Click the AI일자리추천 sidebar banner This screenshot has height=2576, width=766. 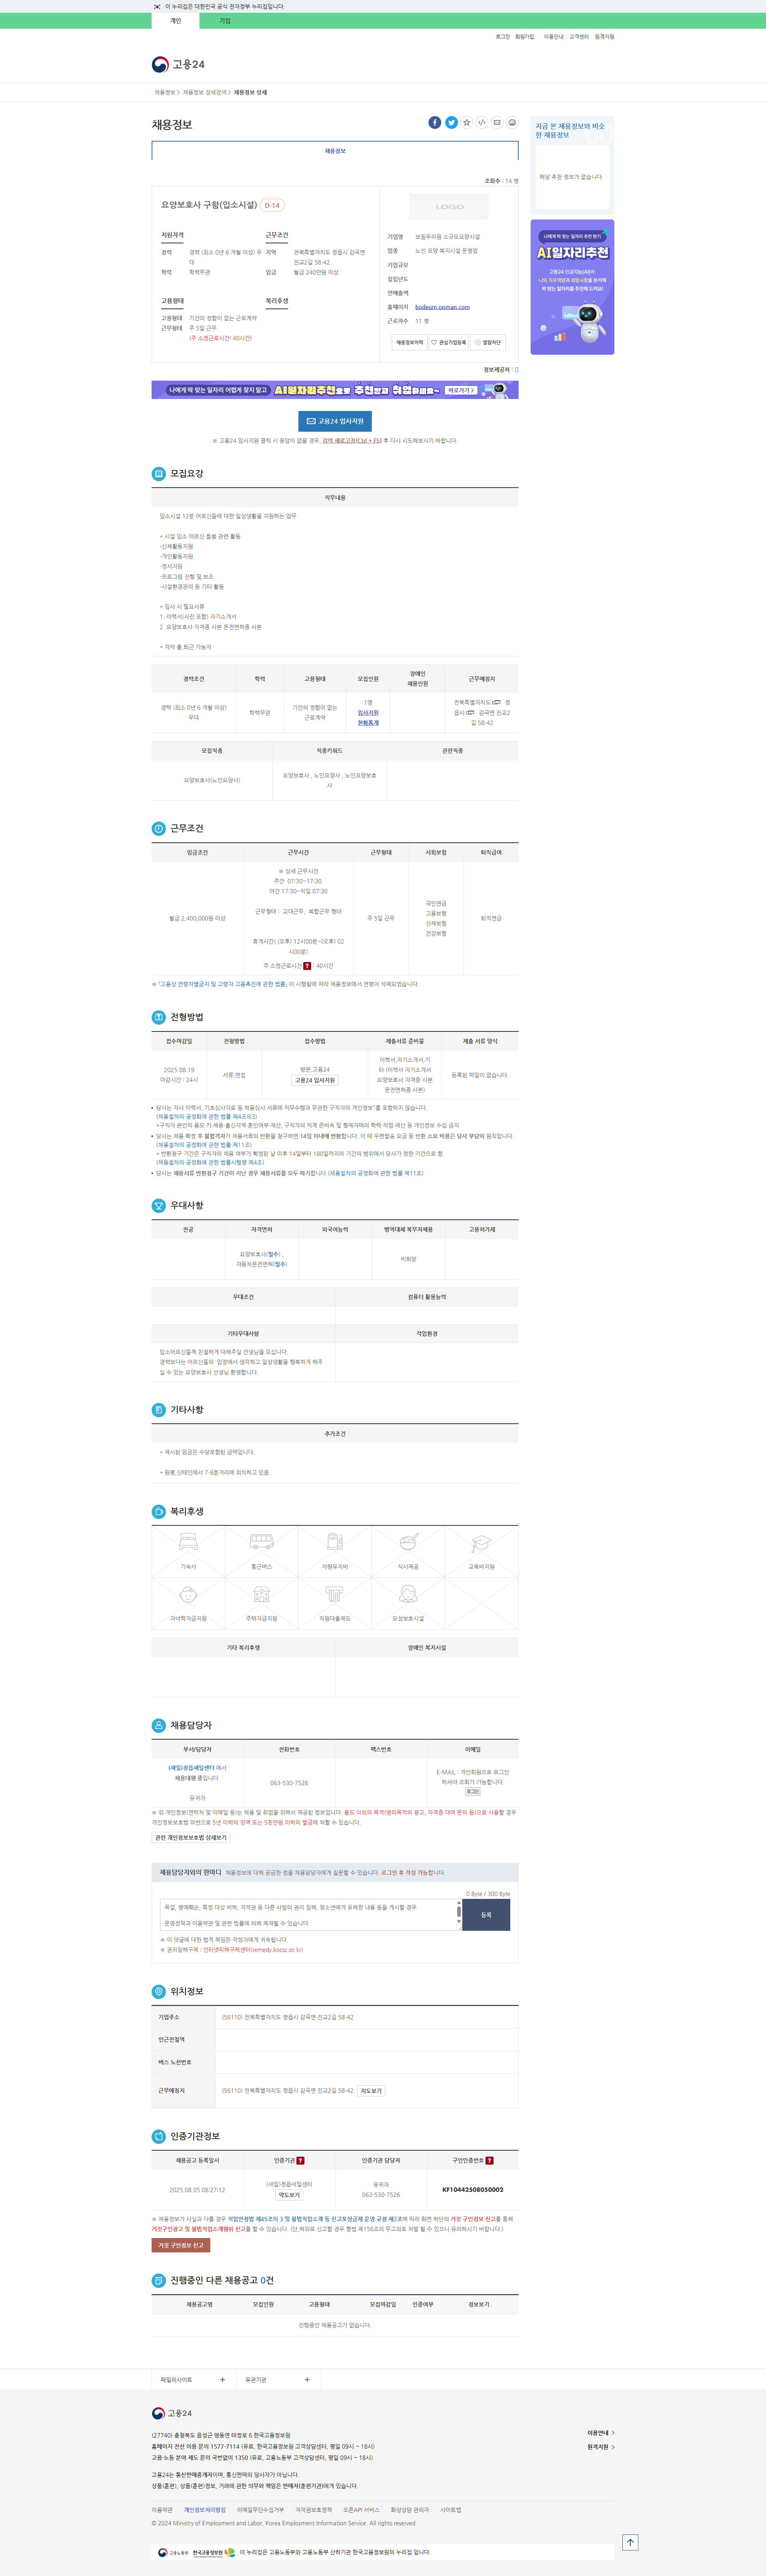(x=572, y=287)
